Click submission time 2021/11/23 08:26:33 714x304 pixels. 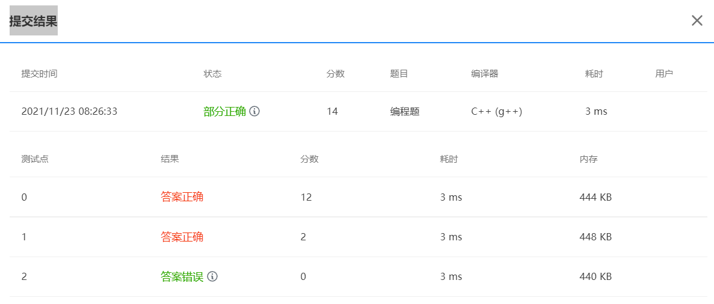[69, 111]
